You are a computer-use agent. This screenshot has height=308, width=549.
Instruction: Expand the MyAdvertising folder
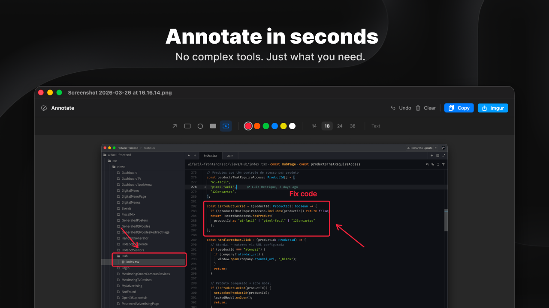(x=130, y=286)
